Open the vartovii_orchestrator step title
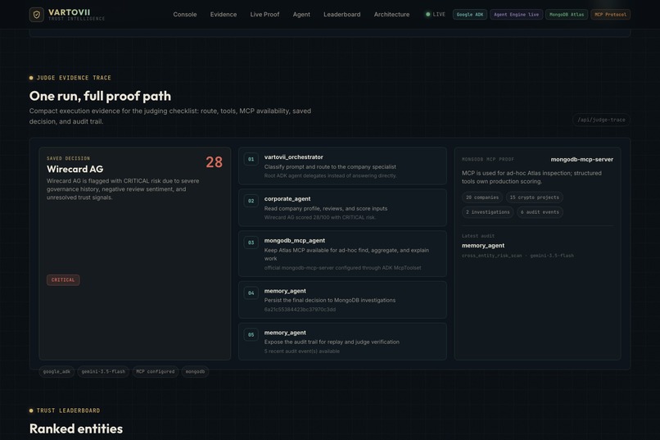This screenshot has height=440, width=660. [x=294, y=157]
